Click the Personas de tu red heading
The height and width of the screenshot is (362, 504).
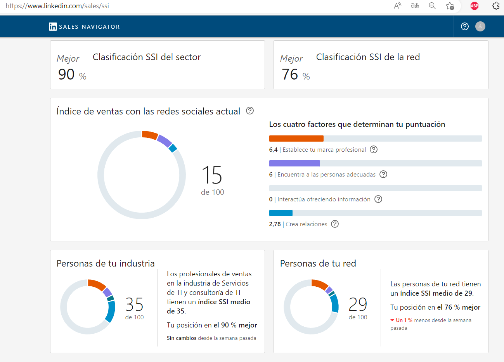tap(318, 263)
